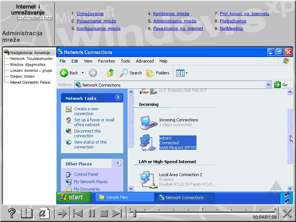Viewport: 296px width, 222px height.
Task: Open the Tools menu
Action: (x=125, y=61)
